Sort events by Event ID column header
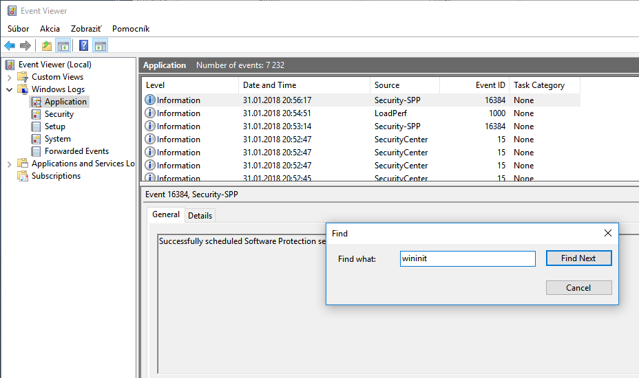 (x=490, y=85)
